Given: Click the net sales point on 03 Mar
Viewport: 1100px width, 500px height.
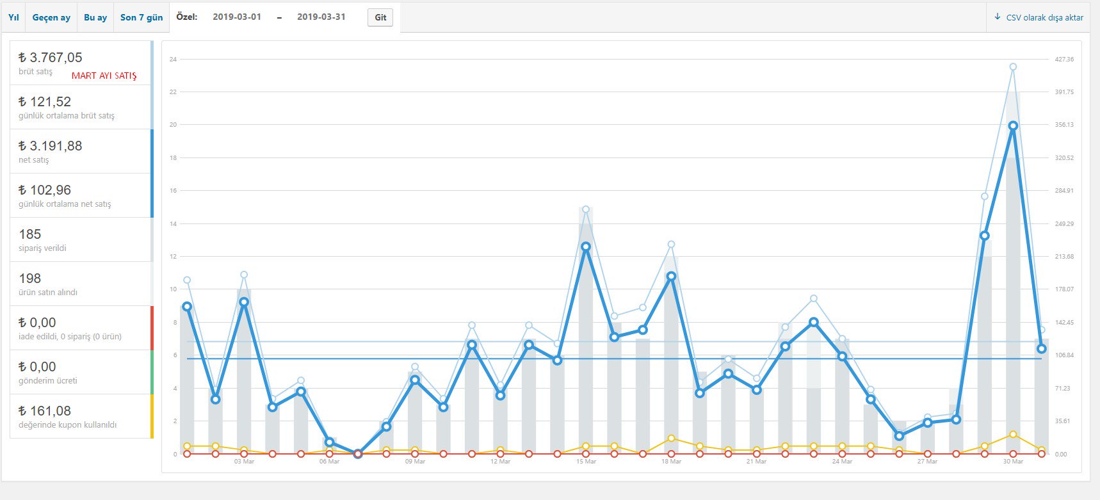Looking at the screenshot, I should point(244,302).
